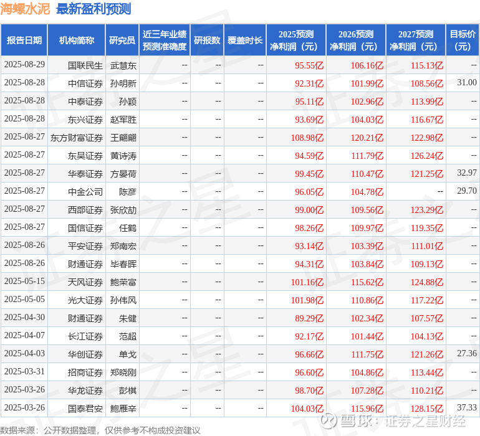Select researcher 王翩翩

pyautogui.click(x=123, y=138)
